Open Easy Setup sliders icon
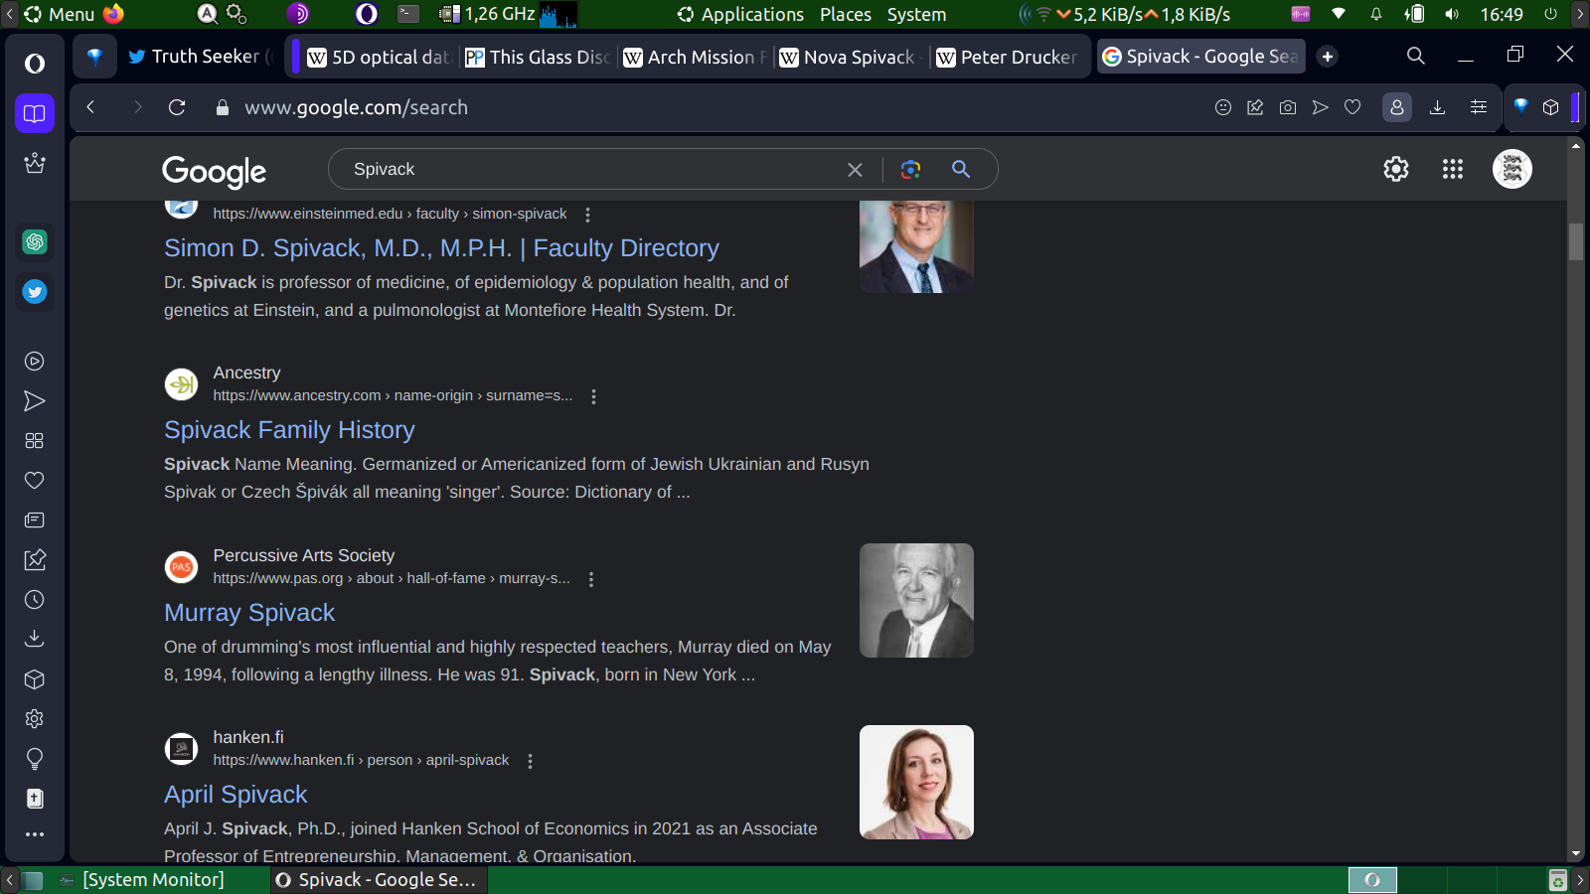Screen dimensions: 1590x894 click(1479, 107)
